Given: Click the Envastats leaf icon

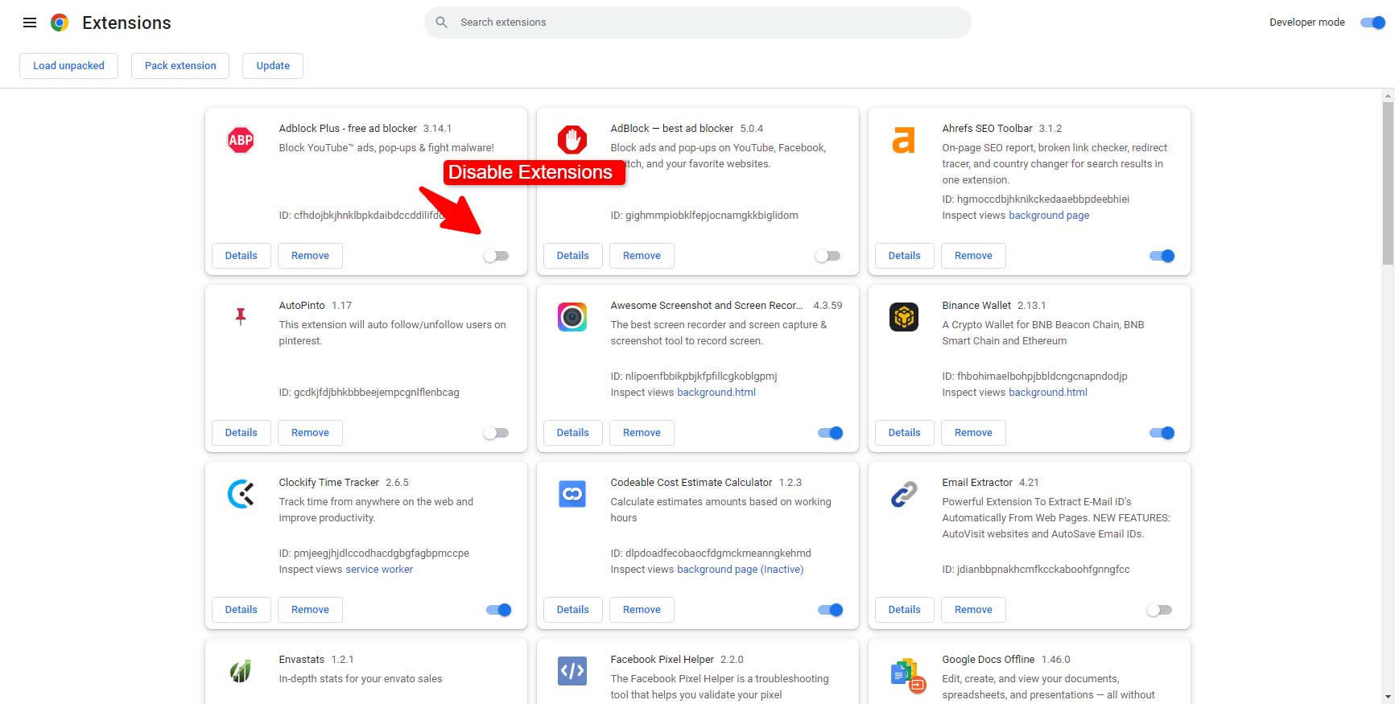Looking at the screenshot, I should coord(241,671).
